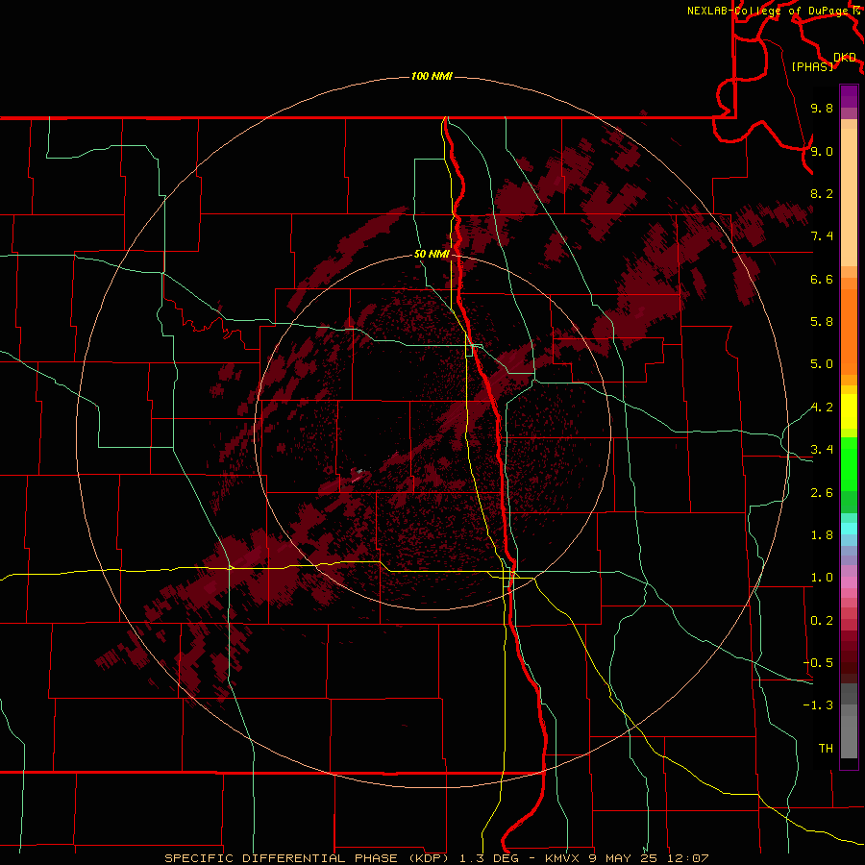Viewport: 865px width, 865px height.
Task: Click the "KMVX" radar site identifier
Action: tap(562, 858)
